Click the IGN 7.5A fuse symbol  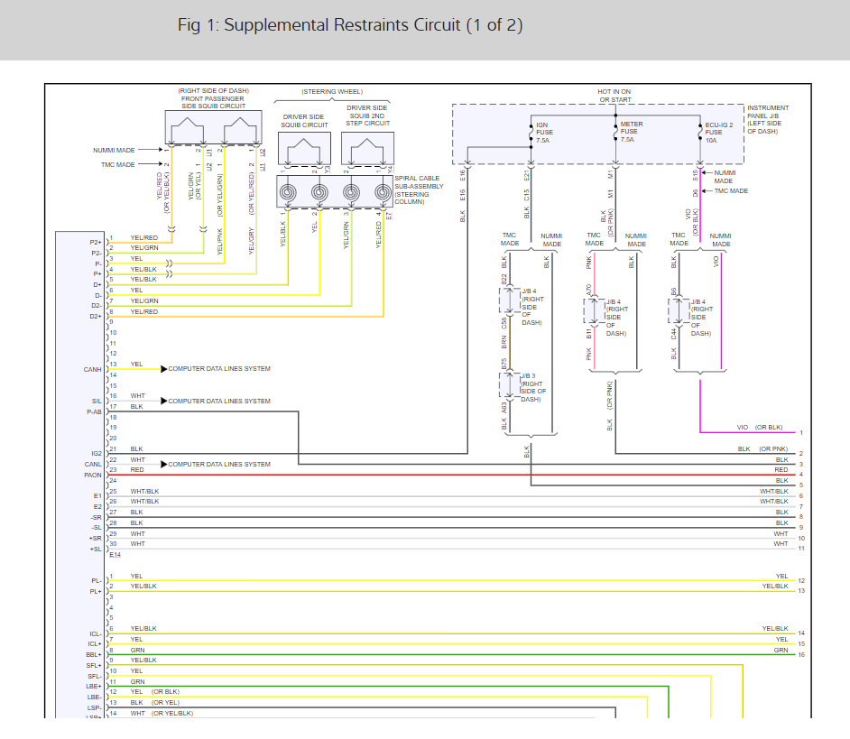[530, 132]
